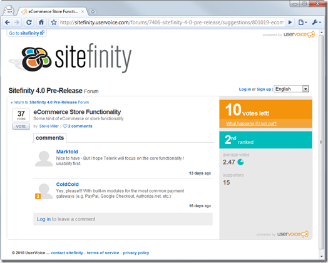The width and height of the screenshot is (328, 263).
Task: Click the 2nd ranked teal banner
Action: [265, 140]
